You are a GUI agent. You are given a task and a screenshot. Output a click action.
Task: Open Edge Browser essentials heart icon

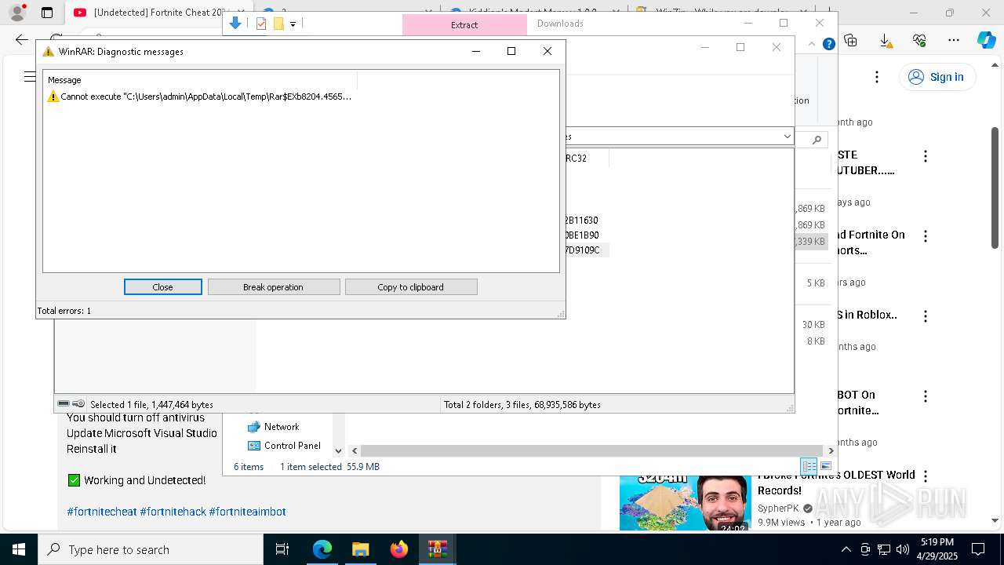919,40
